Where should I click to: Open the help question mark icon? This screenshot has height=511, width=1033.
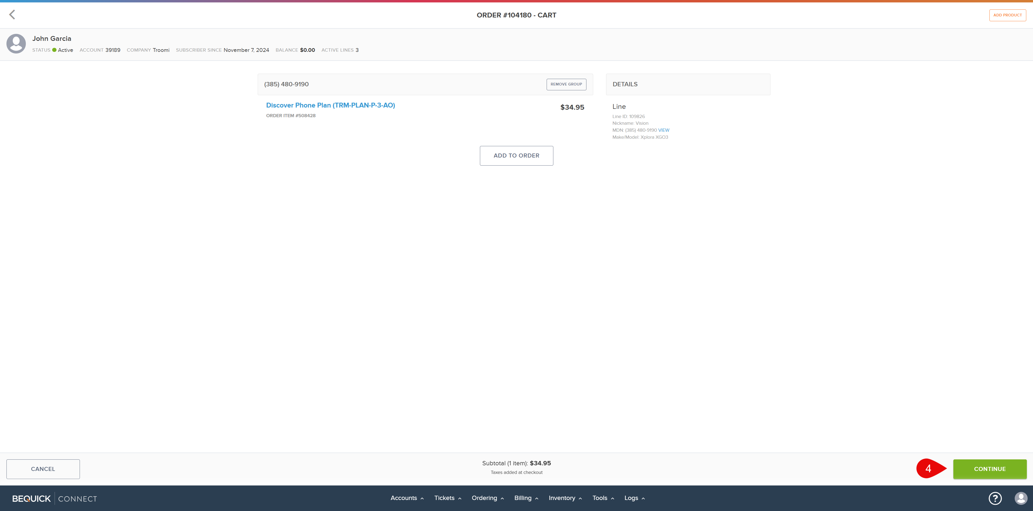[995, 498]
